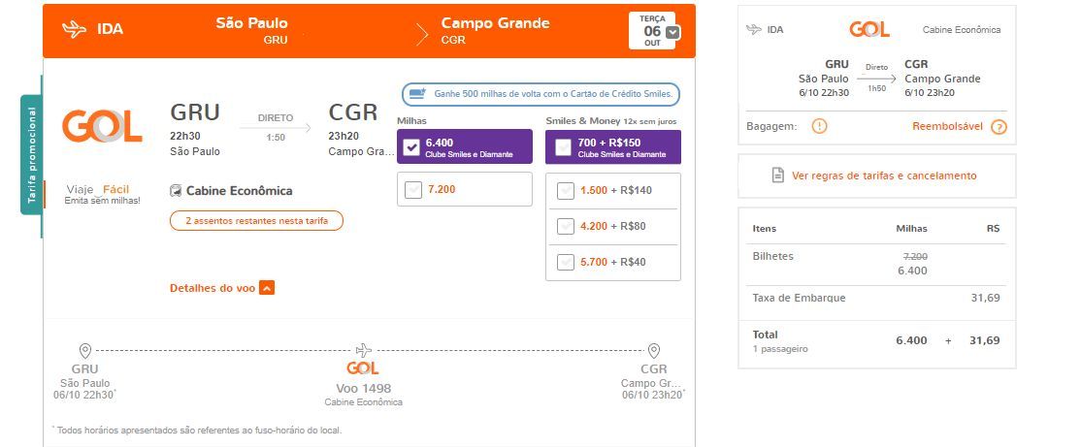This screenshot has height=447, width=1081.
Task: Click the airplane IDA icon in orange header
Action: [x=74, y=29]
